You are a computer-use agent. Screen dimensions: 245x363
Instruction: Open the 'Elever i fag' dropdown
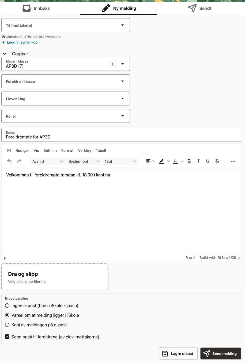66,99
